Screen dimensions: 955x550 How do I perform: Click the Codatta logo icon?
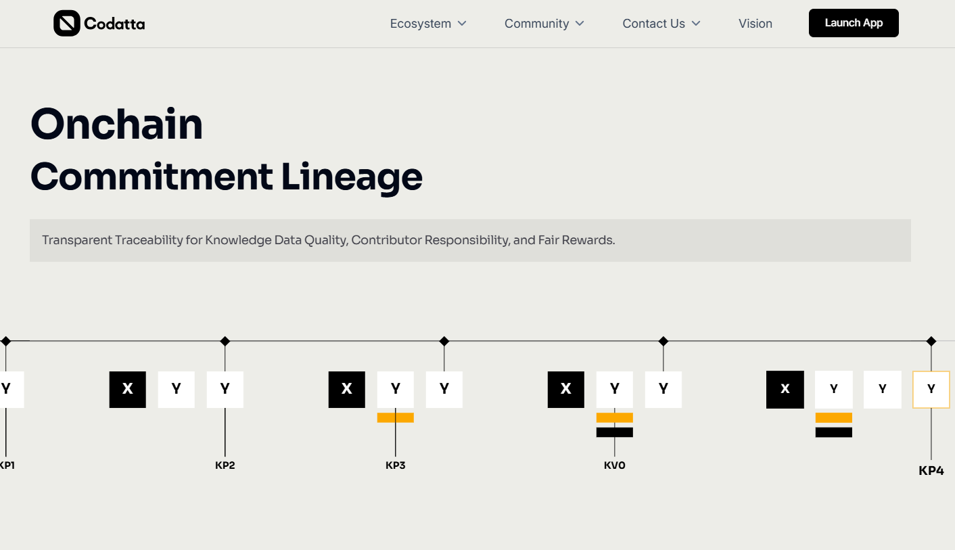pos(67,24)
